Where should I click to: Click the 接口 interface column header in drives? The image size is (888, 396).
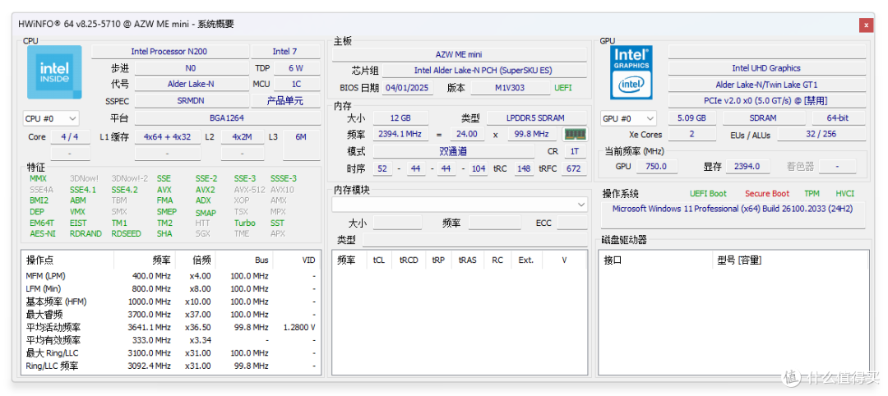tap(656, 260)
